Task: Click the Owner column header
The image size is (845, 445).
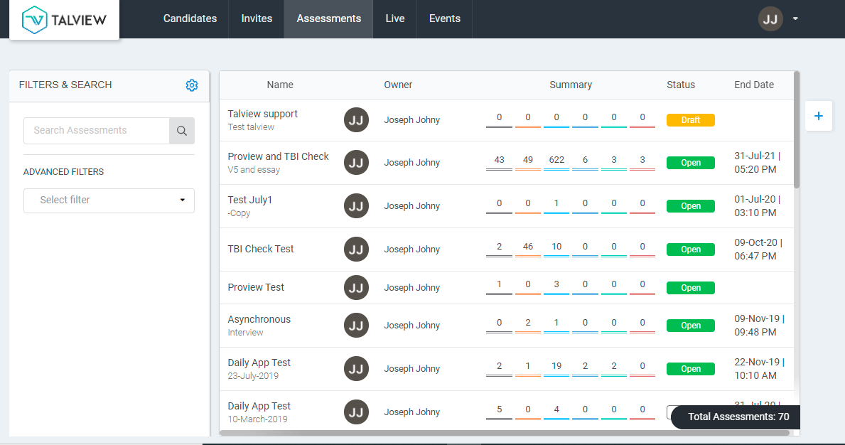Action: [x=398, y=85]
